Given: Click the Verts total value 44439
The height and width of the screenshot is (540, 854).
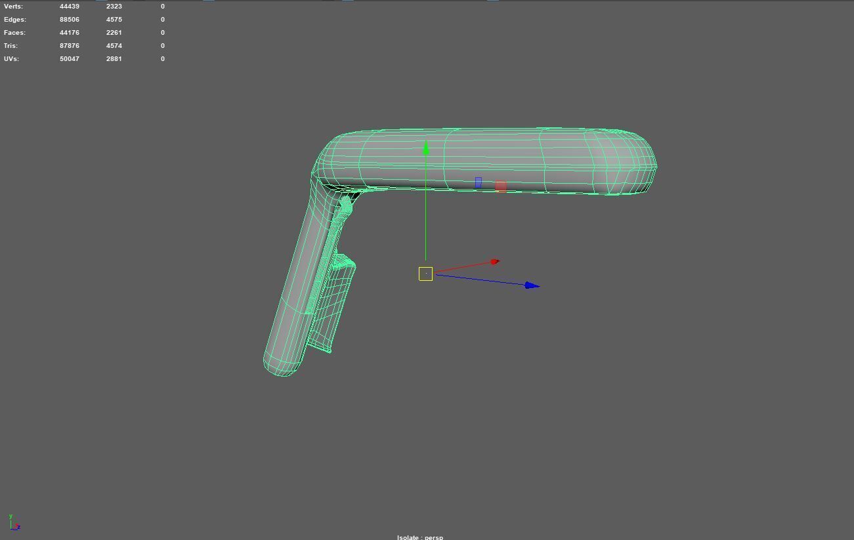Looking at the screenshot, I should [70, 6].
